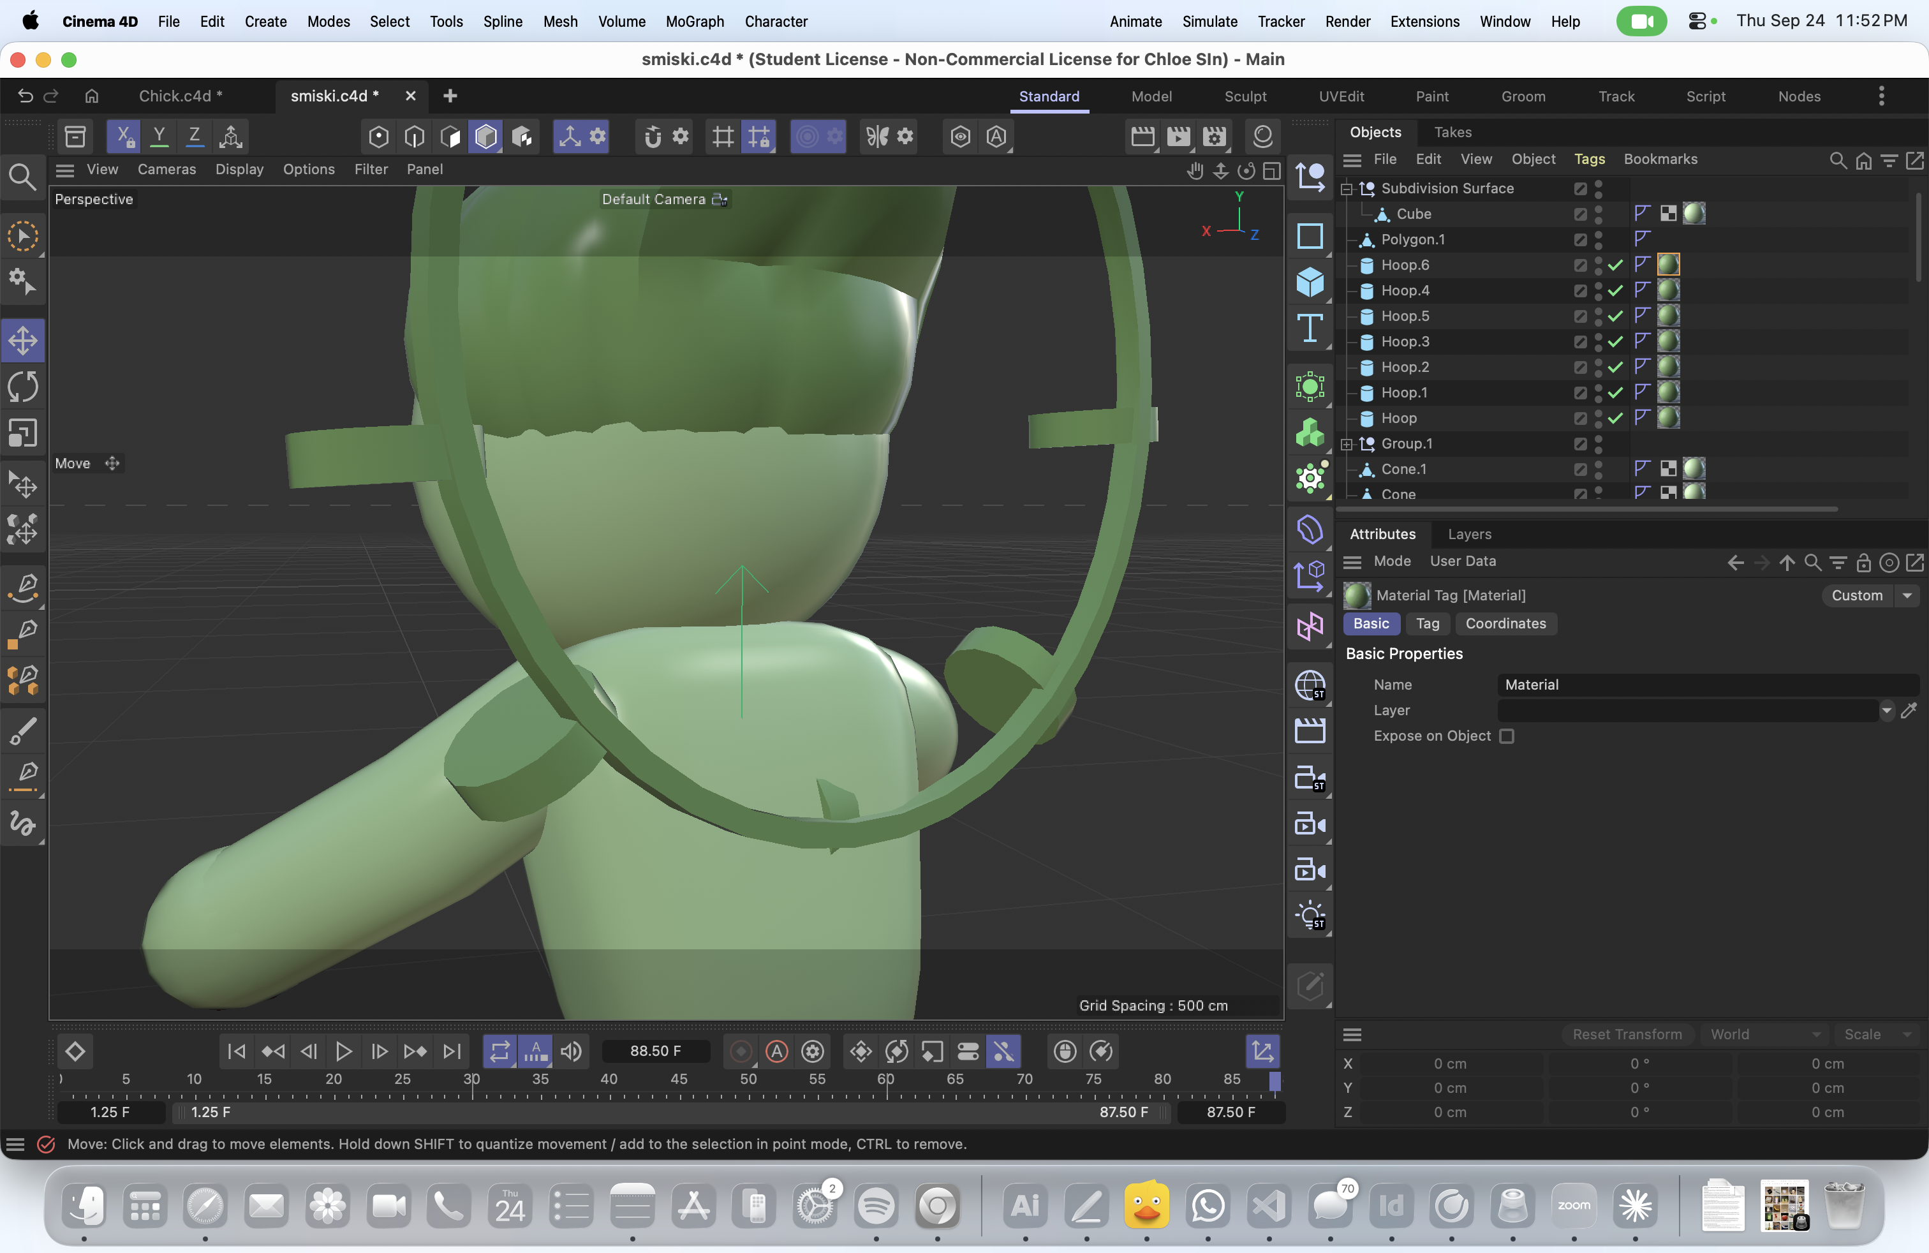This screenshot has height=1253, width=1929.
Task: Enable autokeying button
Action: click(x=776, y=1051)
